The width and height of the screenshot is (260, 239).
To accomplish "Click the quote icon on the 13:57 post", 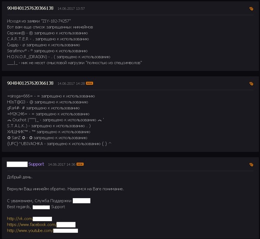I will (x=251, y=9).
